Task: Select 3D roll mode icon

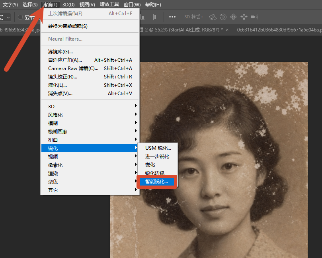Action: (x=223, y=17)
